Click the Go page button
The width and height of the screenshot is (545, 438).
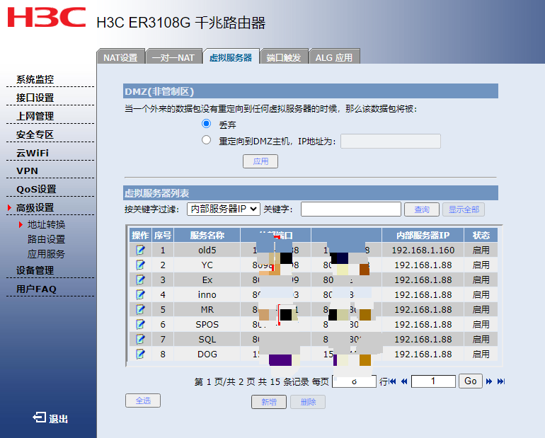[470, 381]
